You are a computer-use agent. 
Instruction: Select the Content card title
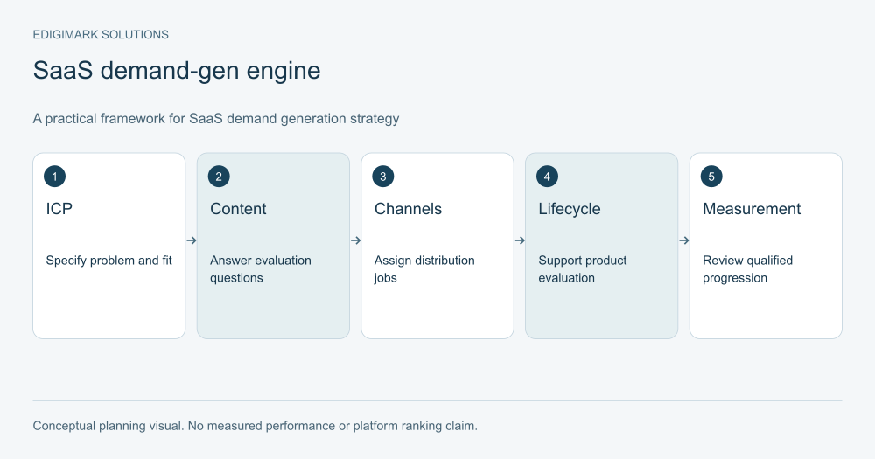pos(238,209)
